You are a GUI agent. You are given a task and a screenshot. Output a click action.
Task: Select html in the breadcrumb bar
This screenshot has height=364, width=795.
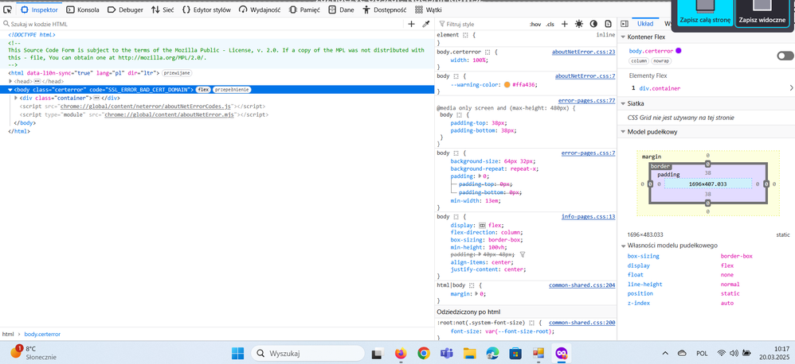(8, 334)
